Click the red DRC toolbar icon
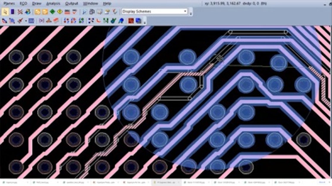332x186 pixels. [67, 12]
